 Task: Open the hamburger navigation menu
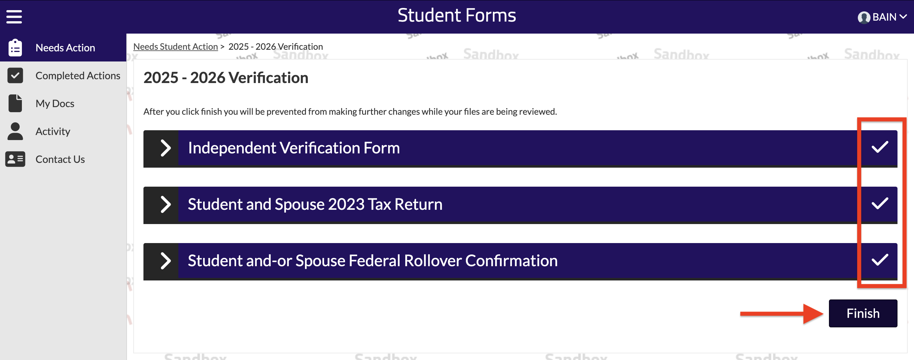(x=14, y=16)
